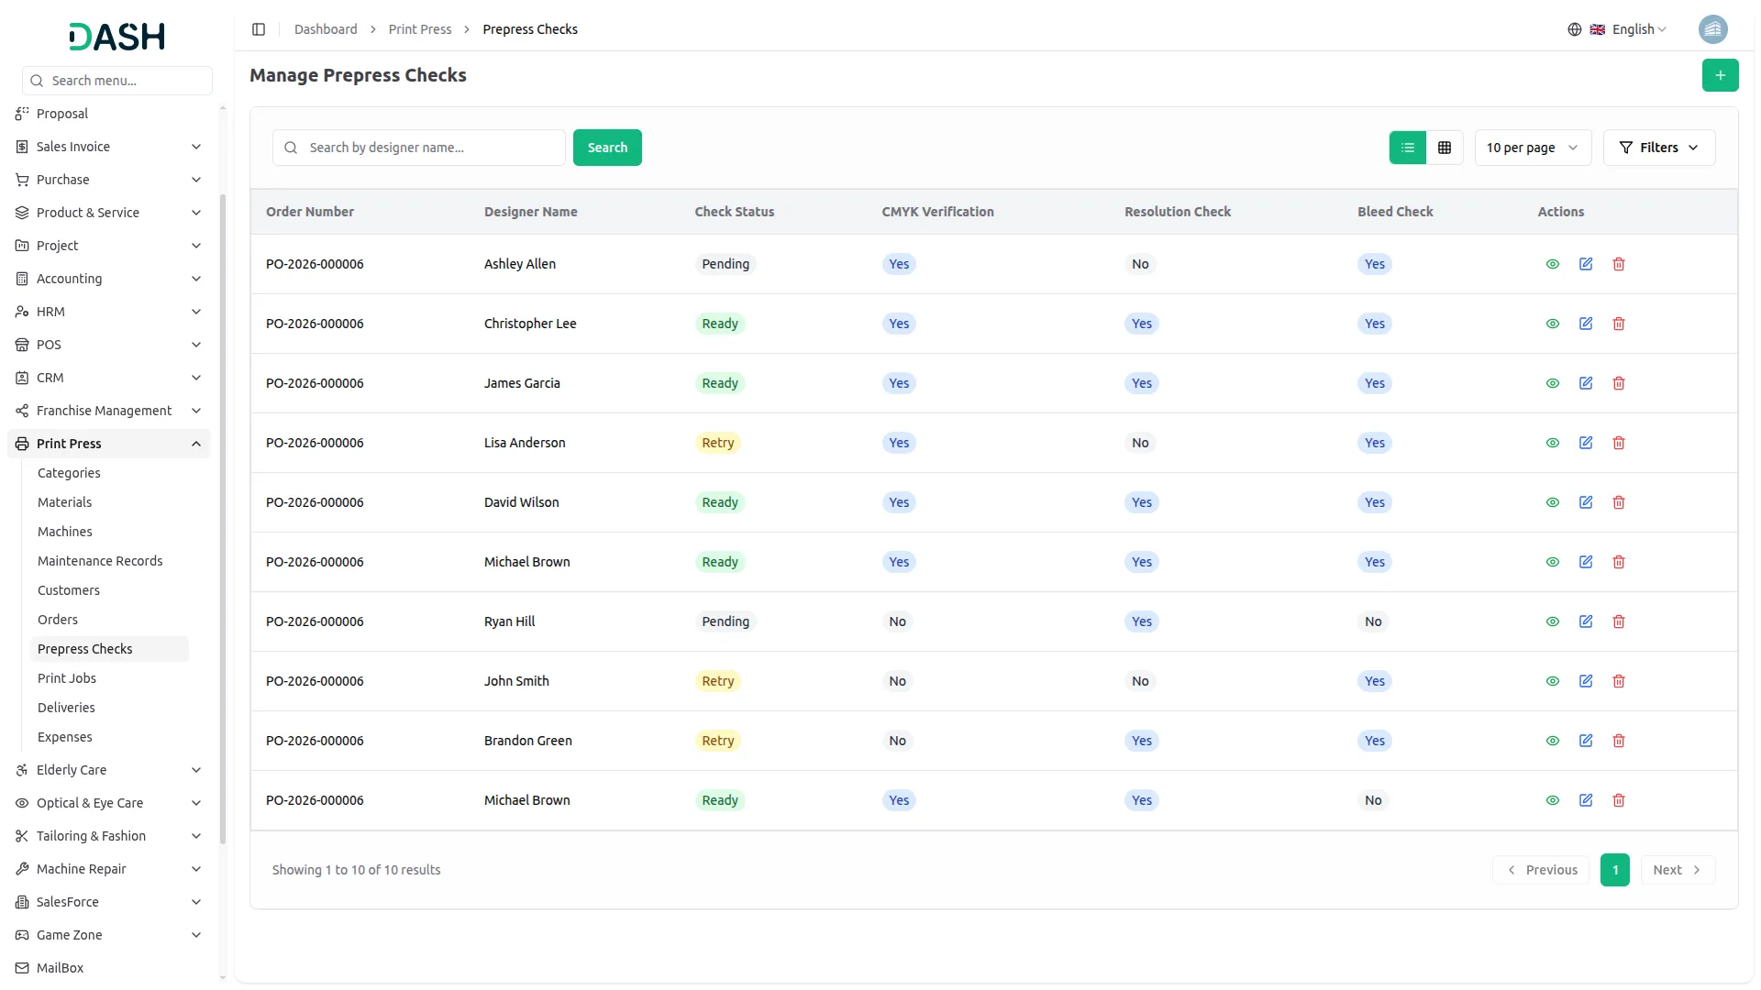This screenshot has height=990, width=1761.
Task: Click the green add prepress check button
Action: [1720, 75]
